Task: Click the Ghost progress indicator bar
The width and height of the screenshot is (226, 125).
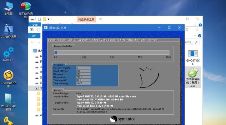Action: pos(112,52)
